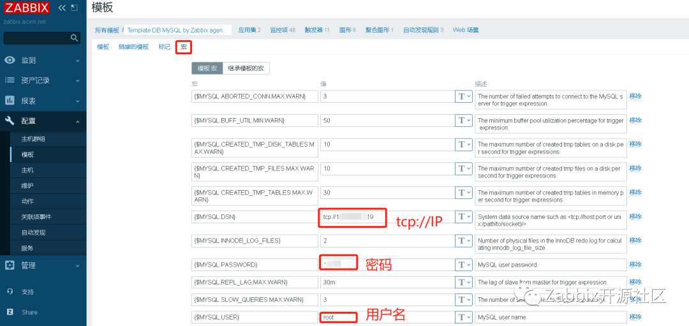The height and width of the screenshot is (326, 689).
Task: Switch to 宏 tab
Action: 184,47
